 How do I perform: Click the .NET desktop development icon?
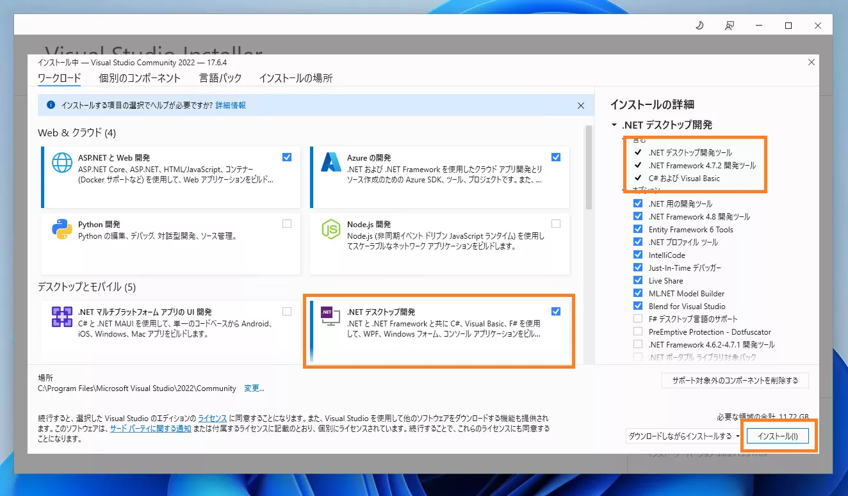coord(331,317)
